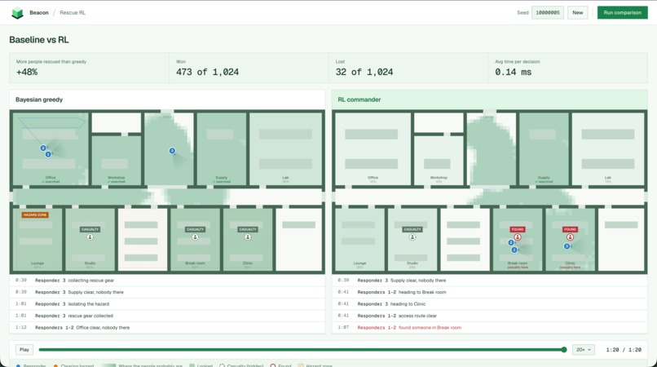Click the Workshop room in RL commander map
Image resolution: width=657 pixels, height=367 pixels.
click(x=439, y=160)
